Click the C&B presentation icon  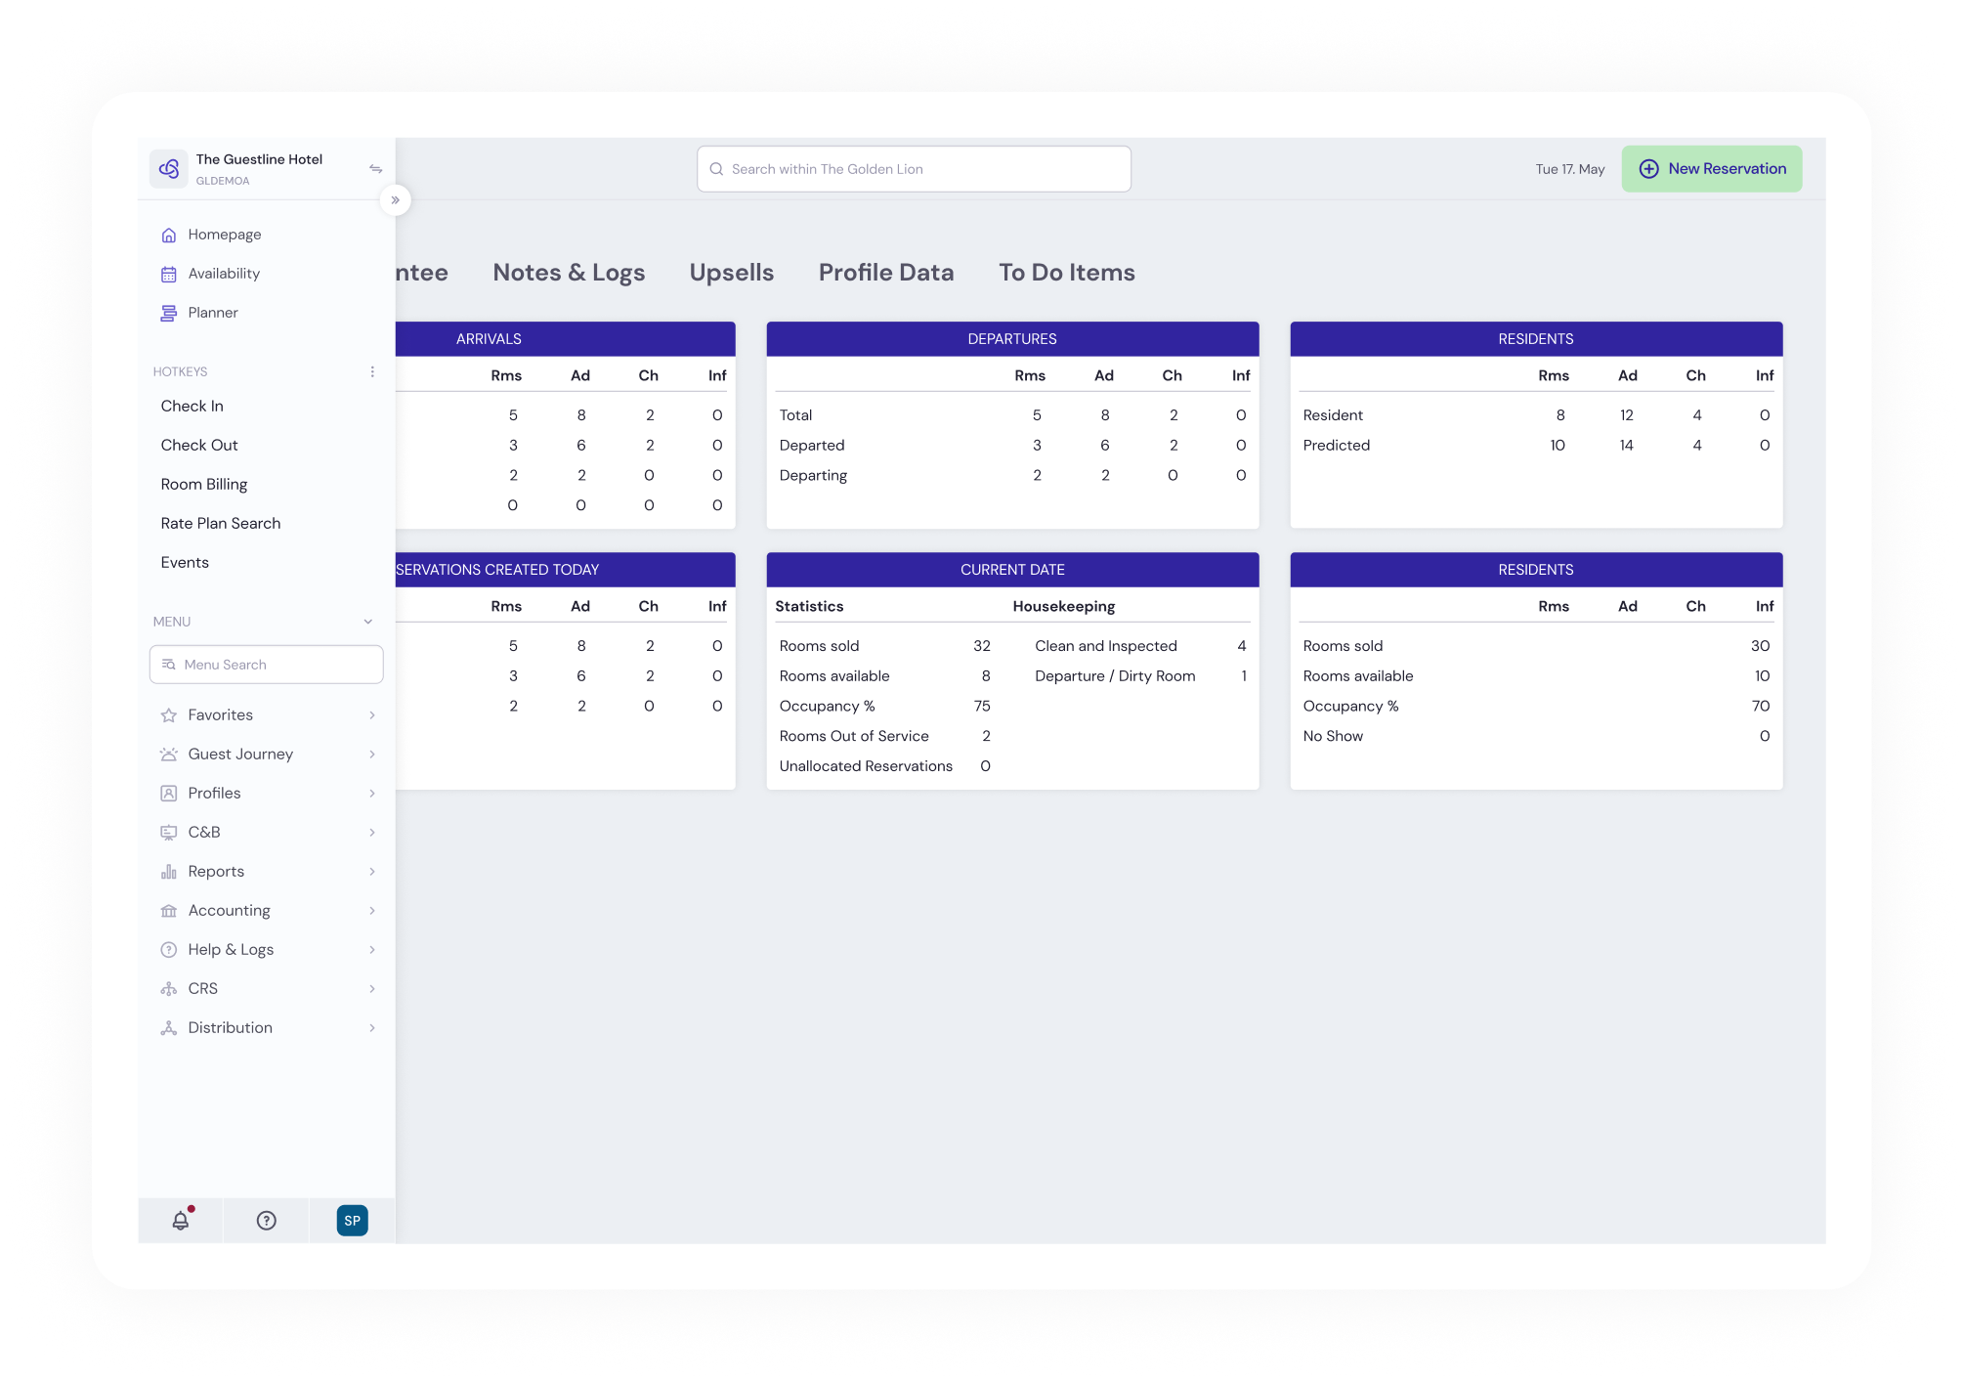[x=169, y=833]
